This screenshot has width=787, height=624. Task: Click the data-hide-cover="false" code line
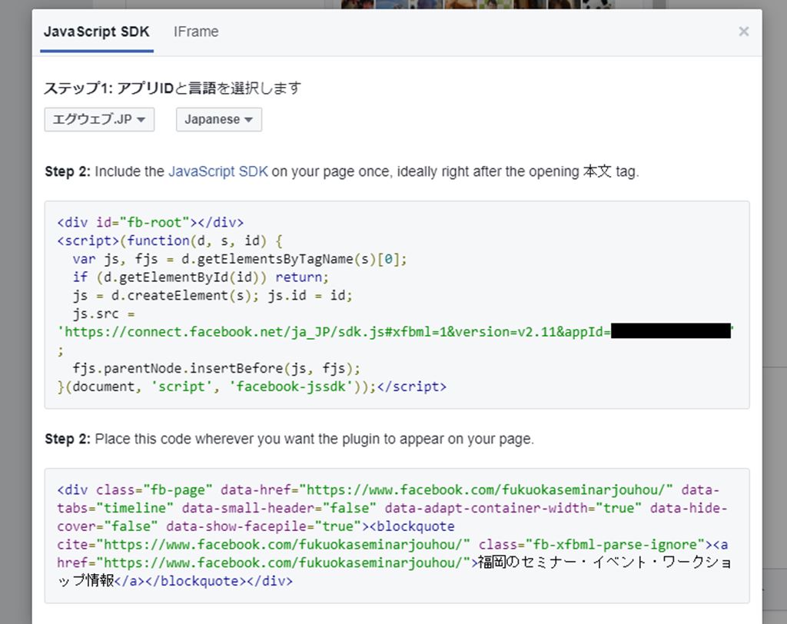coord(255,526)
